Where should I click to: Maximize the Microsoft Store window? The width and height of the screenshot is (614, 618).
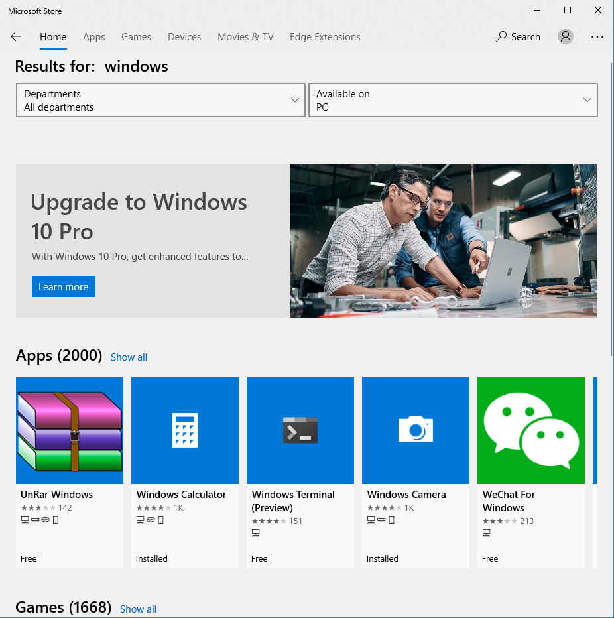(x=568, y=10)
